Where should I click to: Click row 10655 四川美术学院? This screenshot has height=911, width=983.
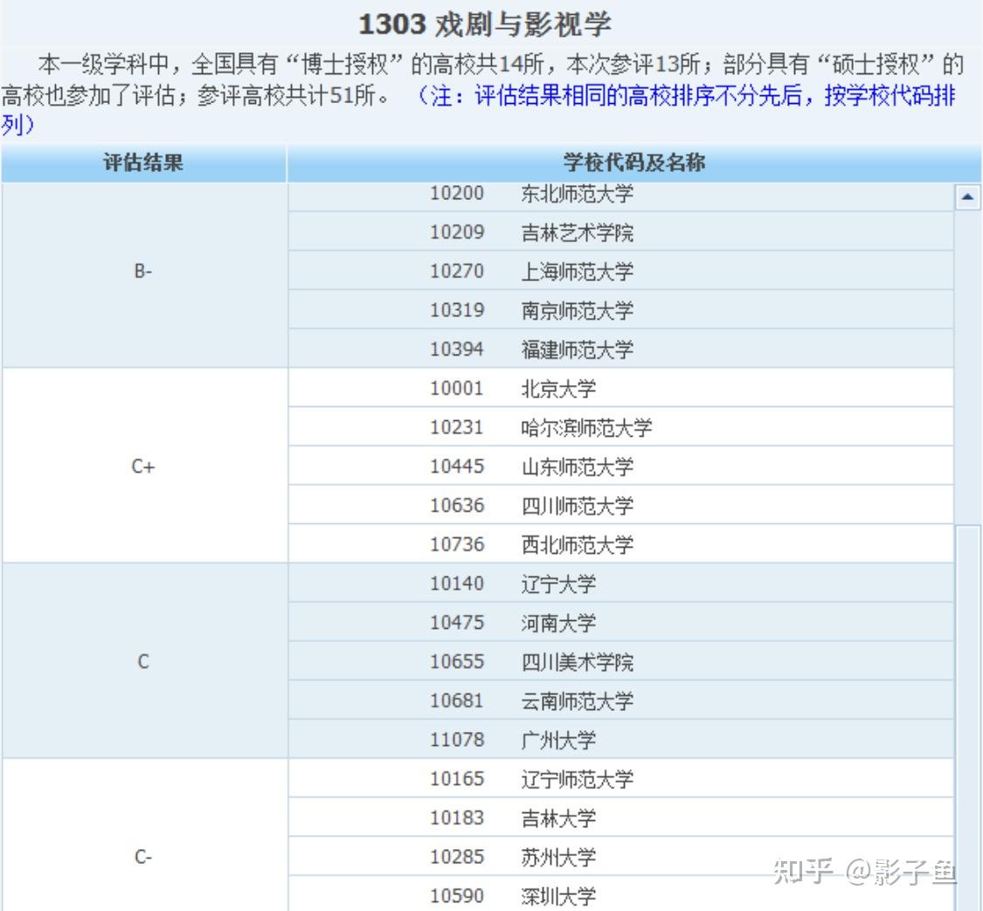click(620, 661)
